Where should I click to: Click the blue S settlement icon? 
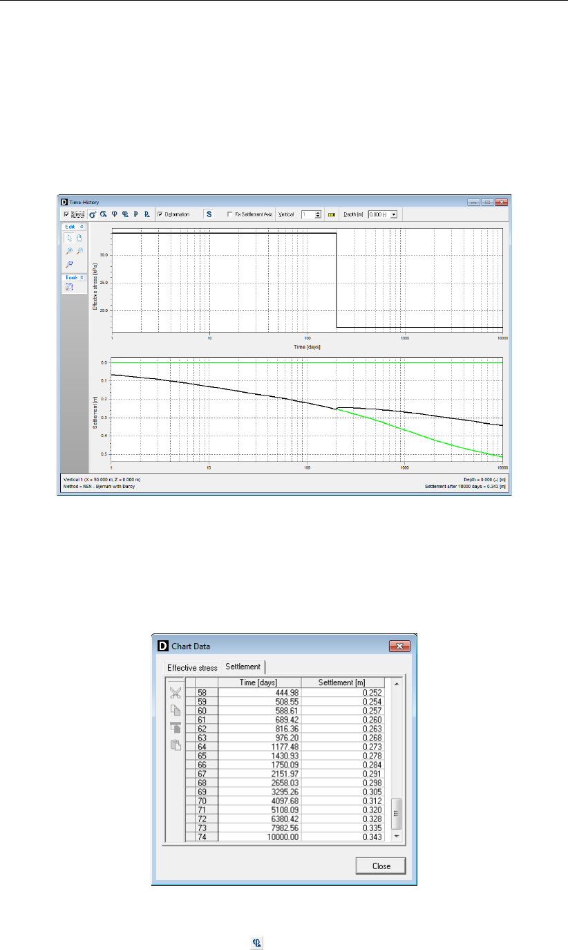[x=209, y=214]
